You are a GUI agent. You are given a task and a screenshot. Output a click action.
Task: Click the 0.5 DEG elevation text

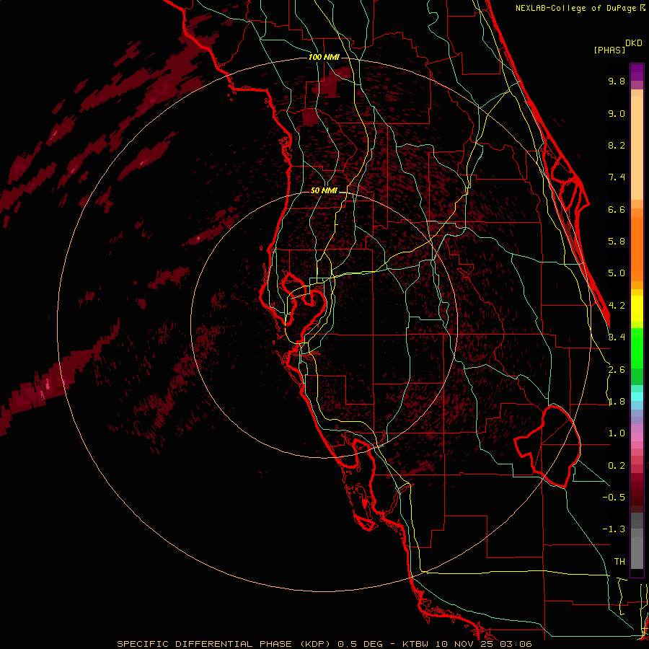pos(360,644)
